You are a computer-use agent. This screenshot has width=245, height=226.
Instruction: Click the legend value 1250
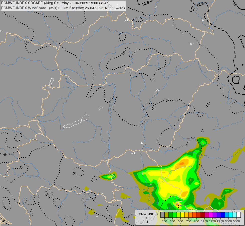pos(204,221)
